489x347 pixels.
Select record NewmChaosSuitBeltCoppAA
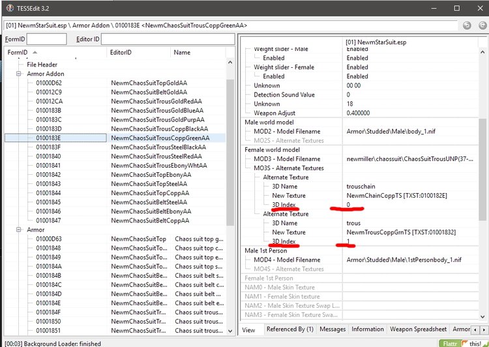click(115, 220)
